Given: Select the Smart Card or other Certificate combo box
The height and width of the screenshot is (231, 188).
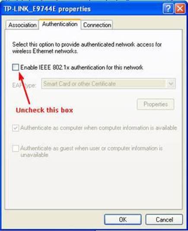Looking at the screenshot, I should tap(108, 84).
